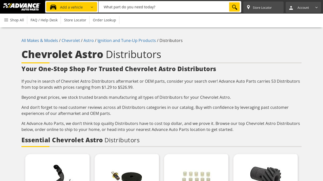
Task: Open the product card with black distributor gear
Action: (x=266, y=167)
